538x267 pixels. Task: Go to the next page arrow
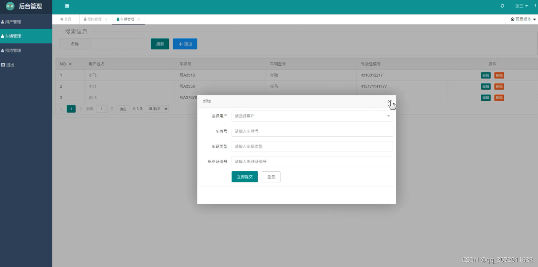tap(81, 109)
